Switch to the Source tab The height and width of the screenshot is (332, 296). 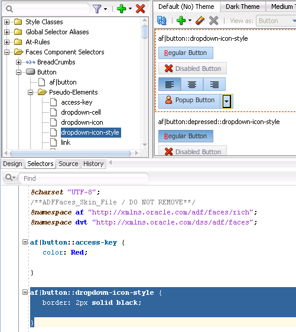(69, 164)
